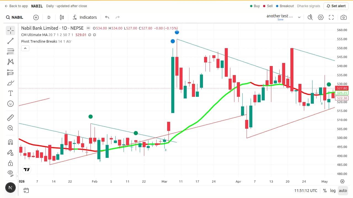Viewport: 353px width, 198px height.
Task: Go back to app
Action: tap(16, 6)
